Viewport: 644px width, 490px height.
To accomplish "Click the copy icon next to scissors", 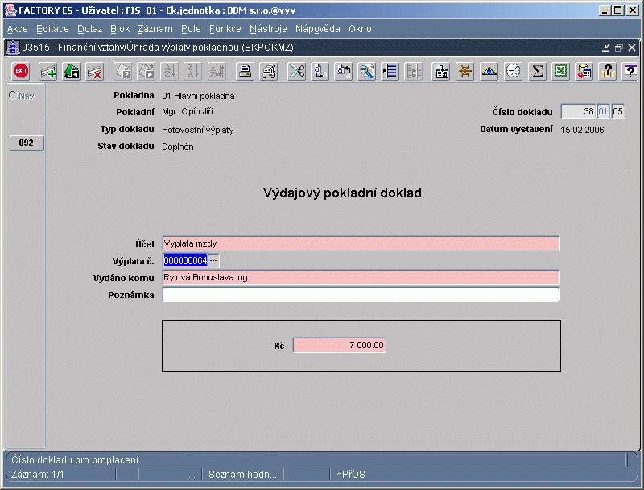I will 320,71.
